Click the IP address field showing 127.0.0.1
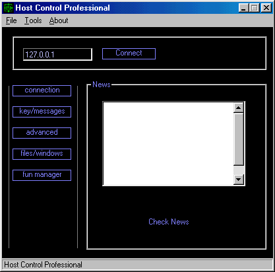The height and width of the screenshot is (272, 275). click(57, 54)
